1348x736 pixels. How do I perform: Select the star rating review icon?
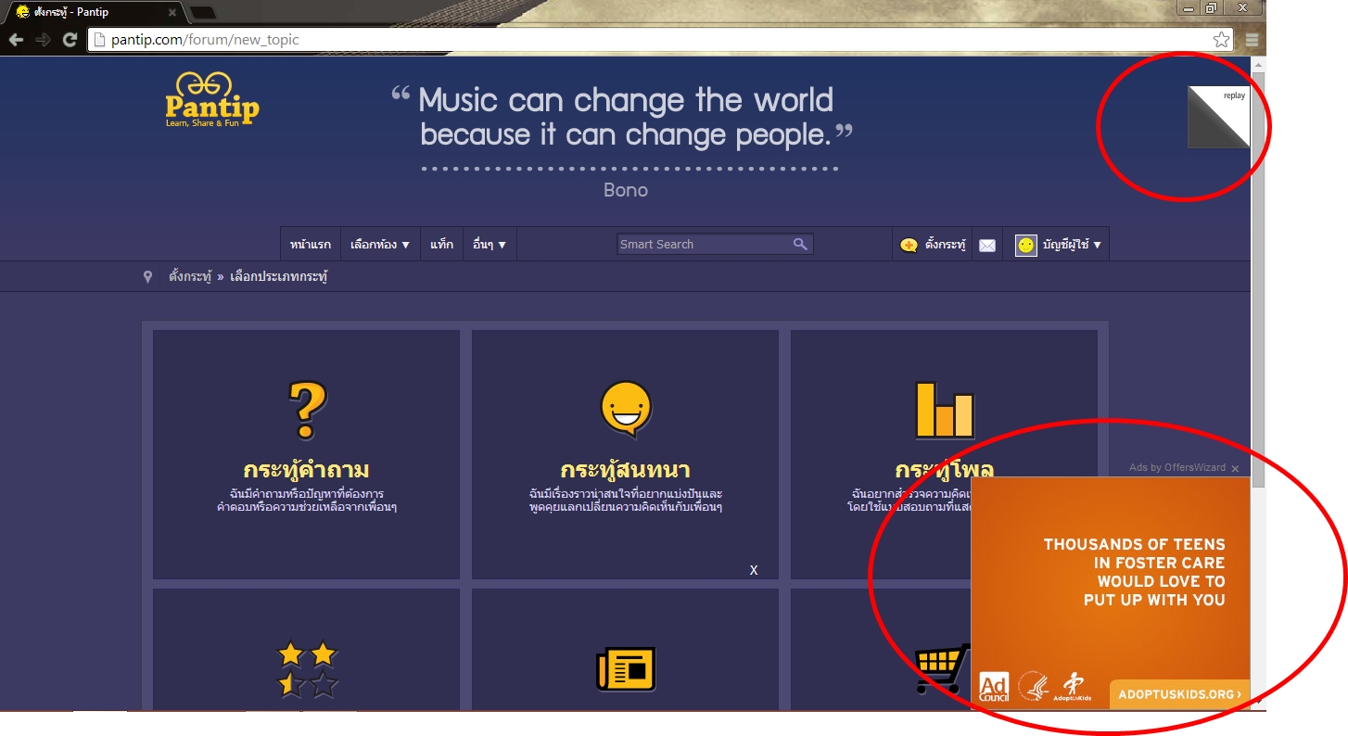pos(307,670)
